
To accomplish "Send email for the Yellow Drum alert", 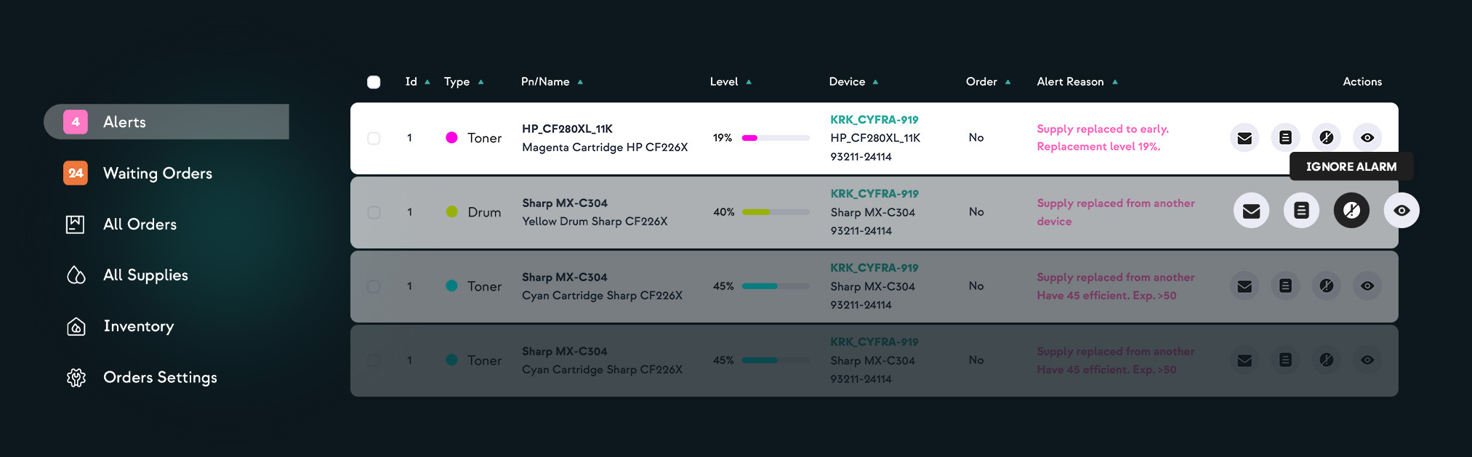I will (1251, 211).
